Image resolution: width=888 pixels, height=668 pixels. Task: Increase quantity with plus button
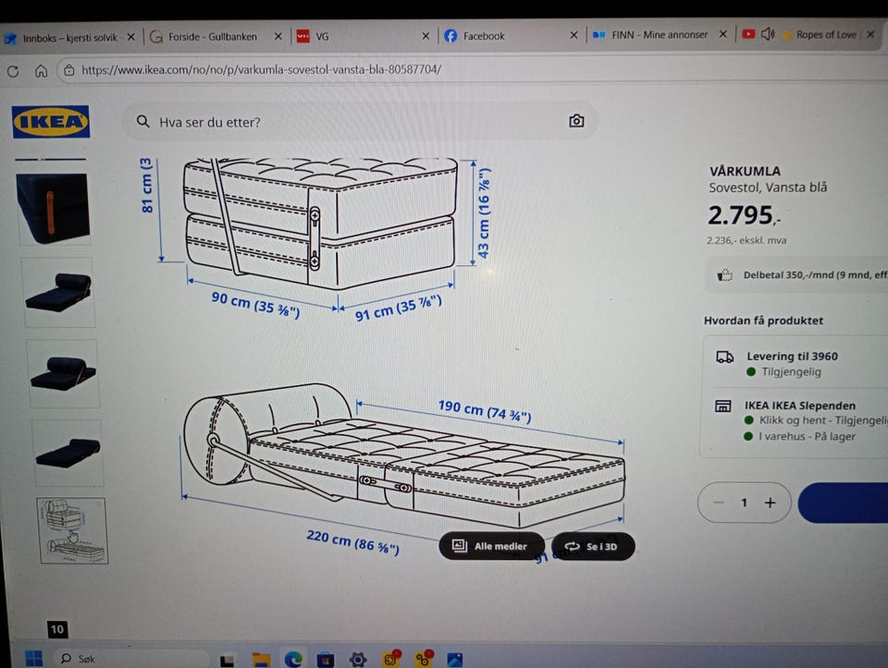pos(771,503)
